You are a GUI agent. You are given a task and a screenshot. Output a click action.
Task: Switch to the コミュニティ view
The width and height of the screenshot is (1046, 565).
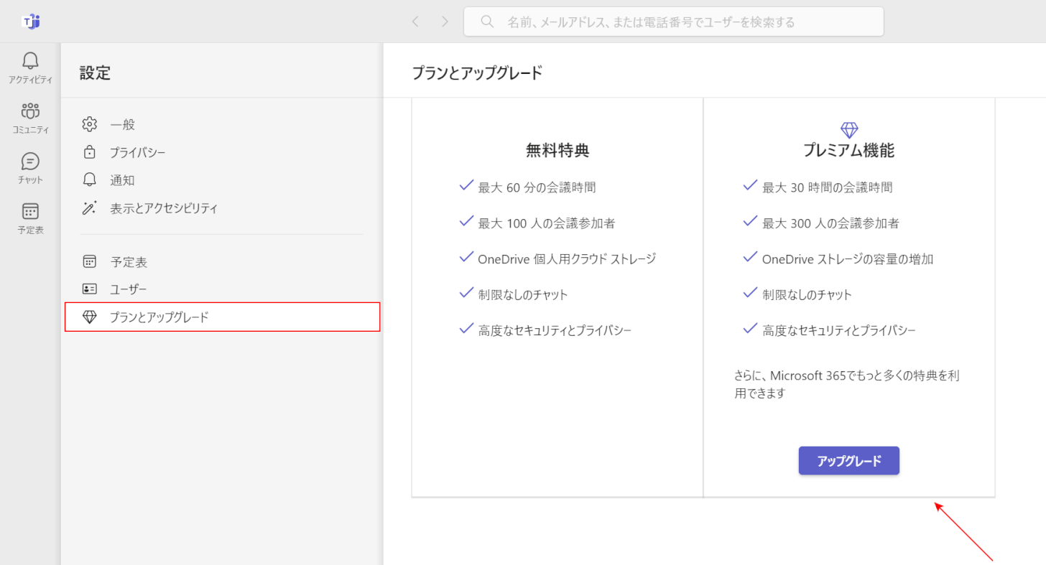click(29, 117)
